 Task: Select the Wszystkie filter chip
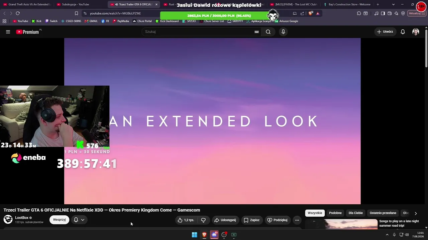coord(315,213)
